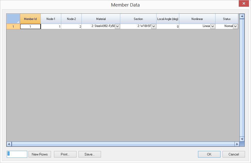Select the Member Id column header
Viewport: 251px width, 163px height.
(x=30, y=19)
